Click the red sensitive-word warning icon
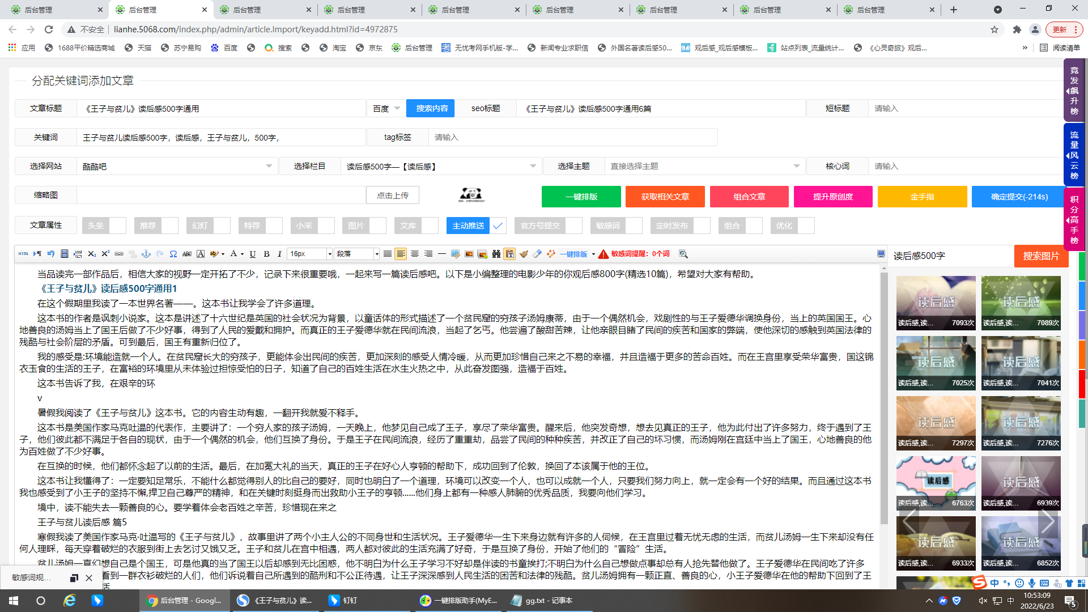The height and width of the screenshot is (612, 1088). (x=603, y=254)
